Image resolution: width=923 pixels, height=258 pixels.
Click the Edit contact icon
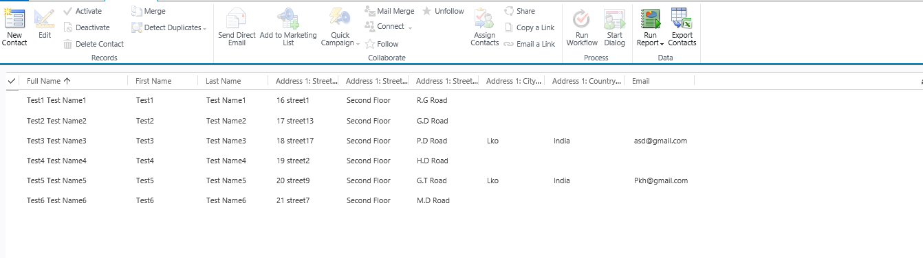pyautogui.click(x=45, y=18)
